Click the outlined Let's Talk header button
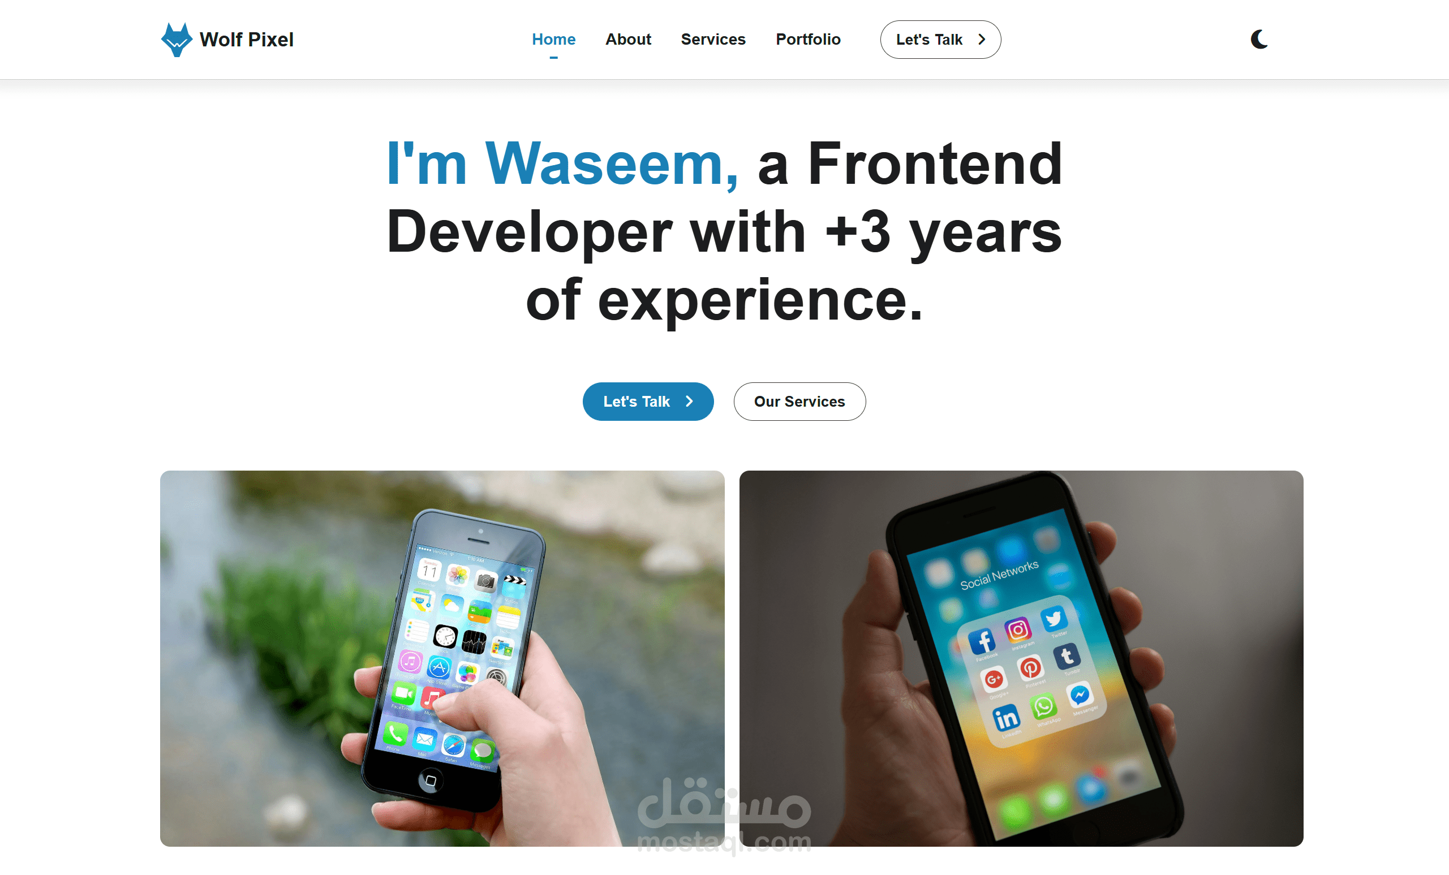Viewport: 1449px width, 875px height. point(940,40)
